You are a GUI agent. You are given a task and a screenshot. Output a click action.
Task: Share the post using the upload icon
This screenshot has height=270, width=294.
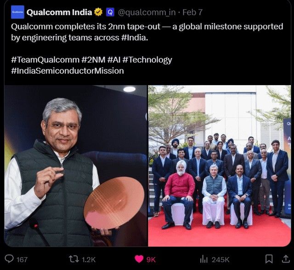(x=286, y=259)
